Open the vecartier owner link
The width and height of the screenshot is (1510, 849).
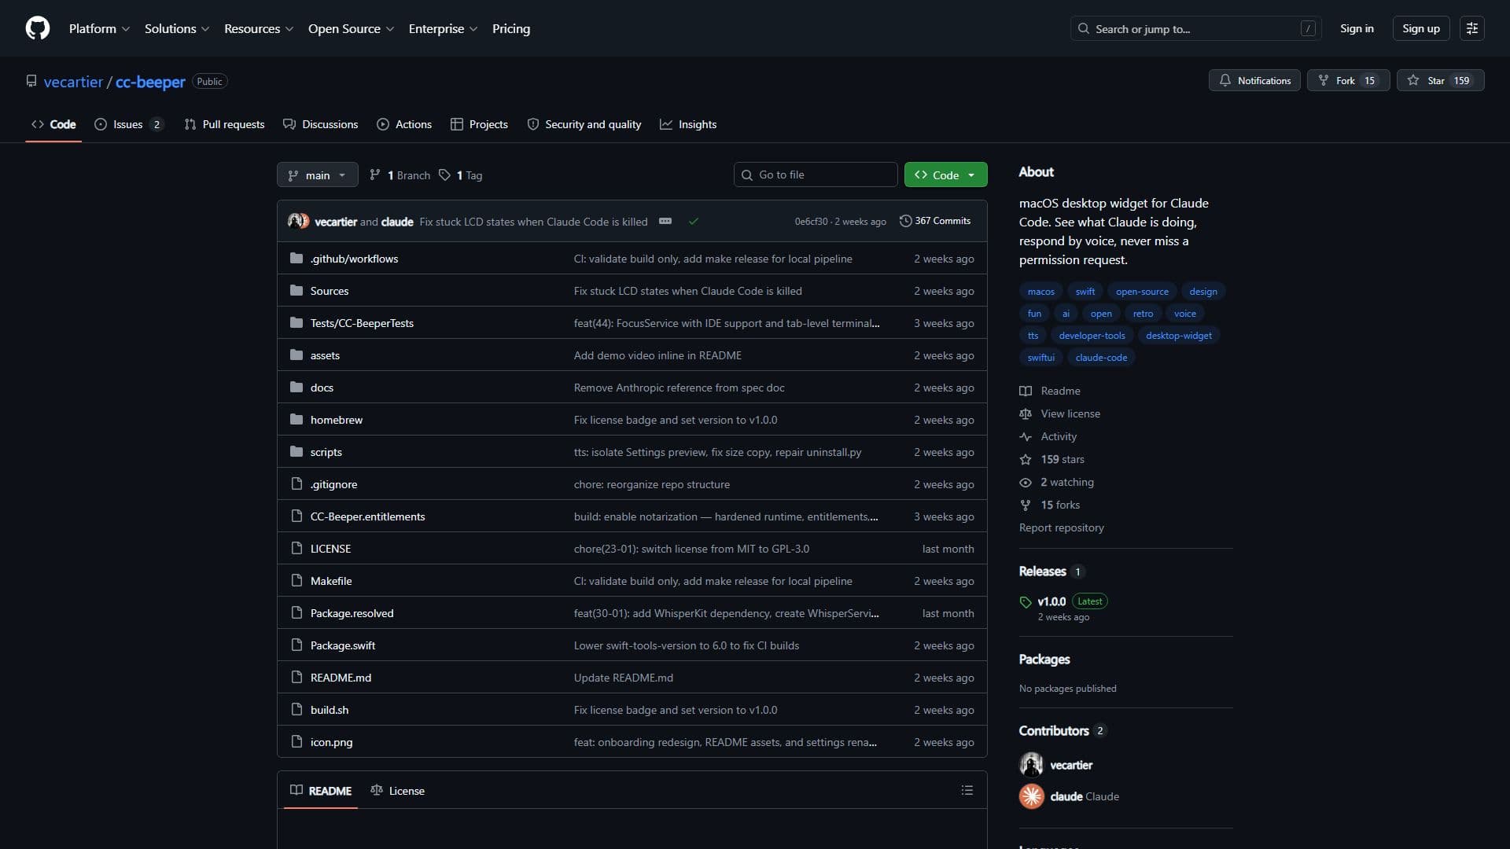(73, 82)
